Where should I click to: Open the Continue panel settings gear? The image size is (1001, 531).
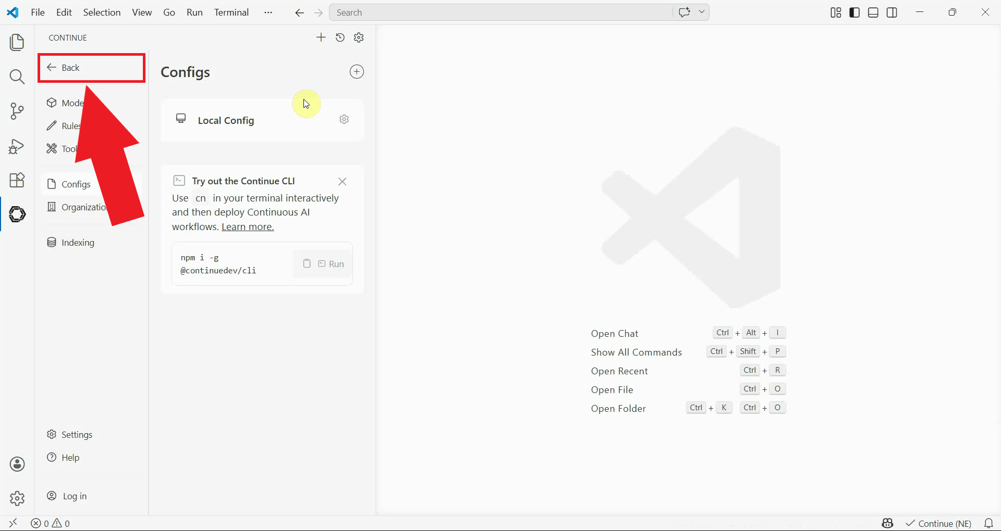[359, 37]
